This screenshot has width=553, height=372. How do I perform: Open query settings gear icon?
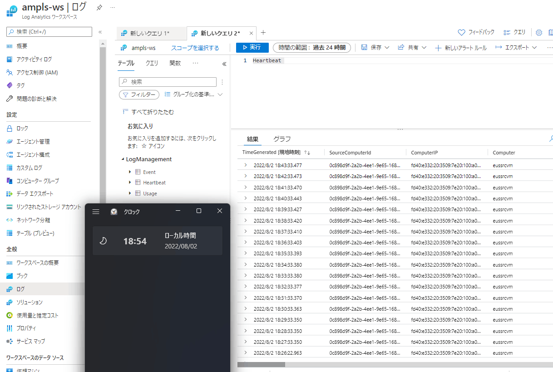coord(539,33)
